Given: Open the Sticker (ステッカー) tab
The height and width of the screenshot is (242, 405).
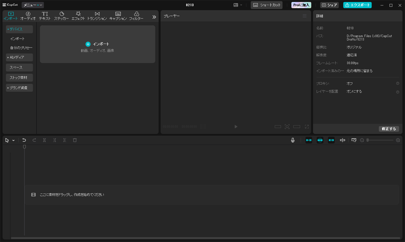Looking at the screenshot, I should pyautogui.click(x=62, y=16).
